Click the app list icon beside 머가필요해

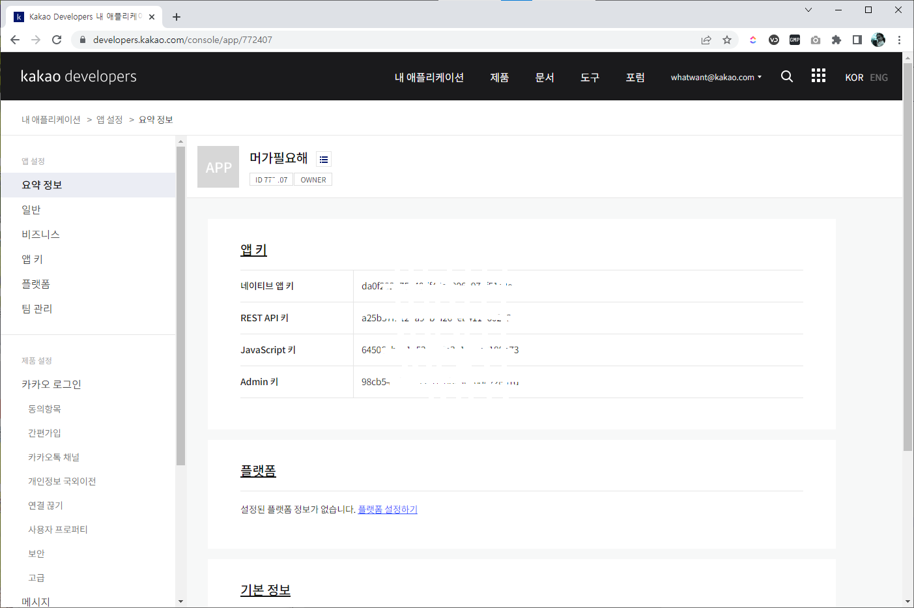pos(324,159)
